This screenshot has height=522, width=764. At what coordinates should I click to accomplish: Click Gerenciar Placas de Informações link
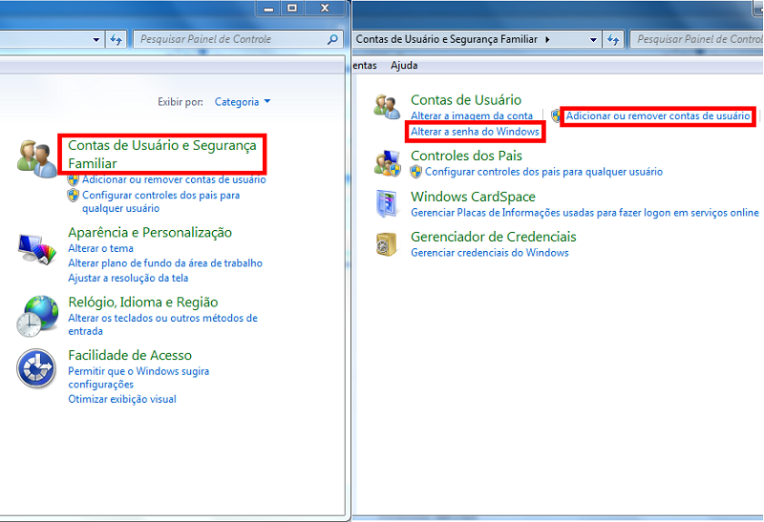(584, 213)
